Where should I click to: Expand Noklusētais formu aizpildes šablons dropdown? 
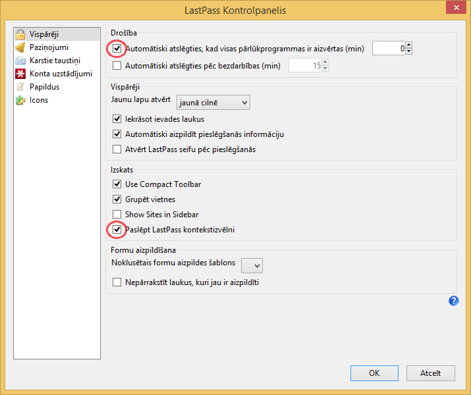coord(252,265)
